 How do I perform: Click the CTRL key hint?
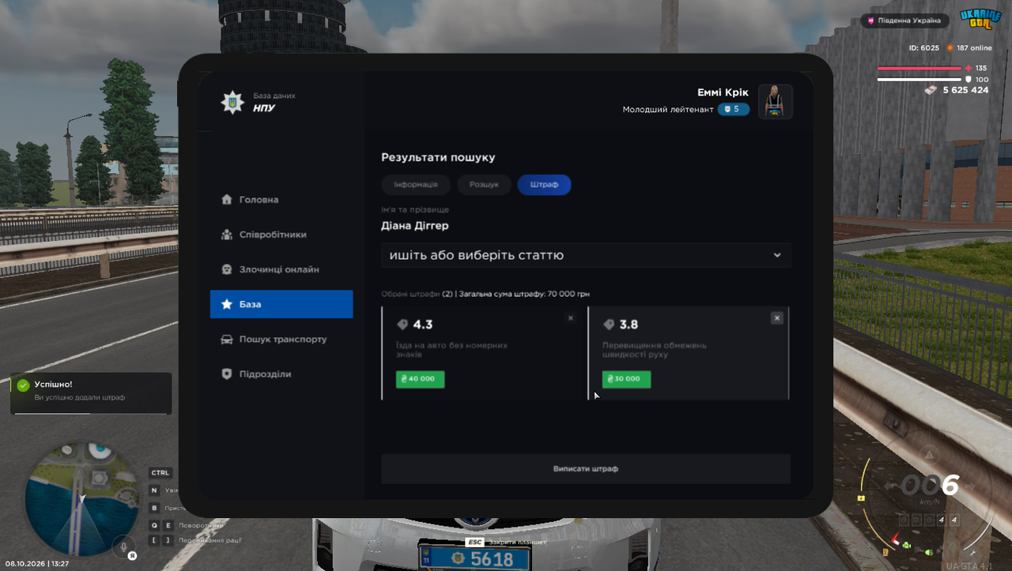[x=160, y=473]
